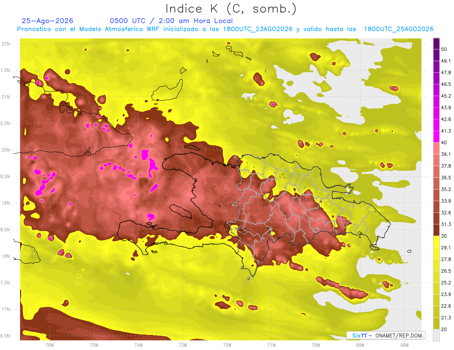Click the legend value "50"
This screenshot has width=454, height=350.
pos(445,49)
